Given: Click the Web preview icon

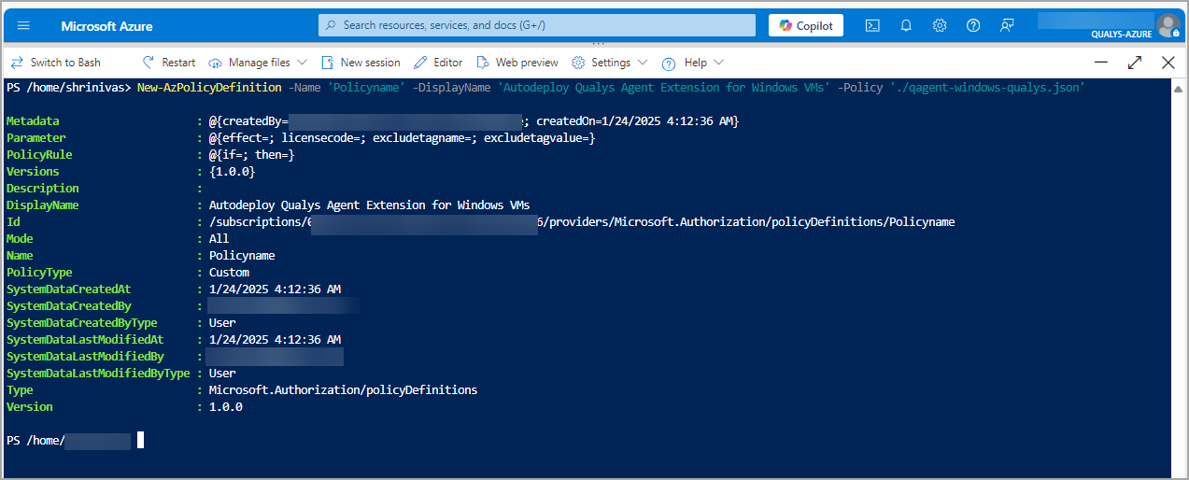Looking at the screenshot, I should [483, 63].
